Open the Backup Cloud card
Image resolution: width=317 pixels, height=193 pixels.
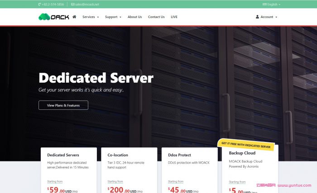250,169
